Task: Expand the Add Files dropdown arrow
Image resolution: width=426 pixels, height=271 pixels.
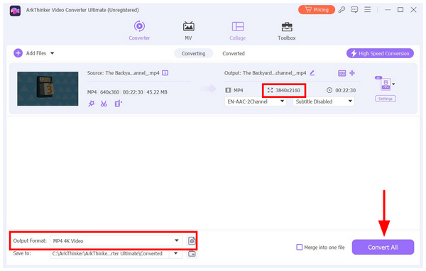Action: pyautogui.click(x=52, y=53)
